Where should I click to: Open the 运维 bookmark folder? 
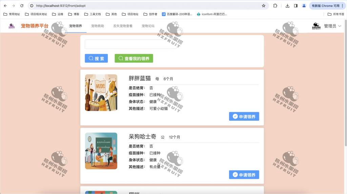coord(58,14)
